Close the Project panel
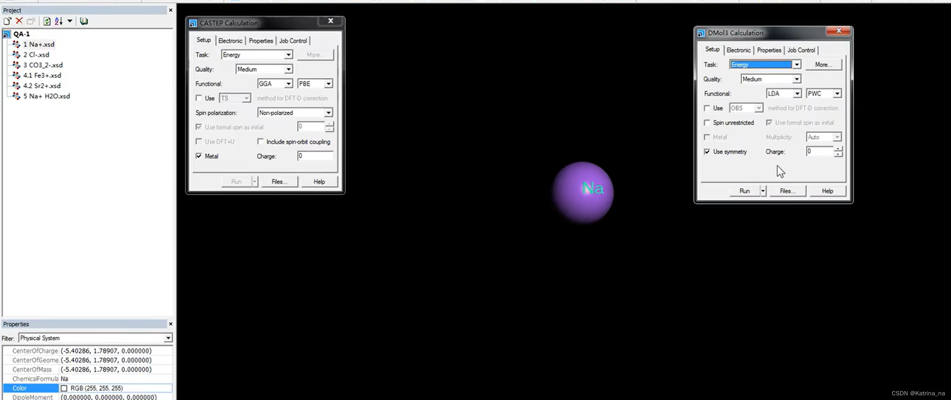Viewport: 951px width, 400px height. pyautogui.click(x=170, y=10)
